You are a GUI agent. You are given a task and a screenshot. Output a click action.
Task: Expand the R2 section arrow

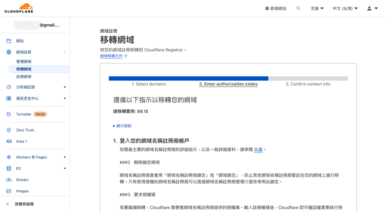pos(65,169)
